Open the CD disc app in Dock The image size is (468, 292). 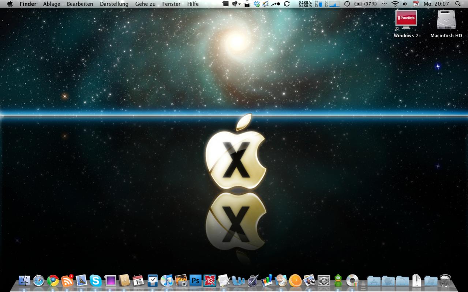pos(352,280)
